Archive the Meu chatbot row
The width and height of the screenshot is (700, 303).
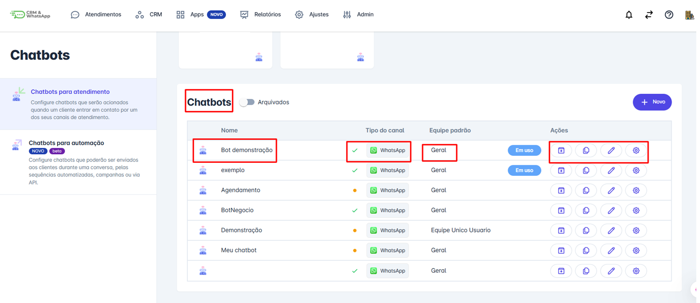click(561, 250)
